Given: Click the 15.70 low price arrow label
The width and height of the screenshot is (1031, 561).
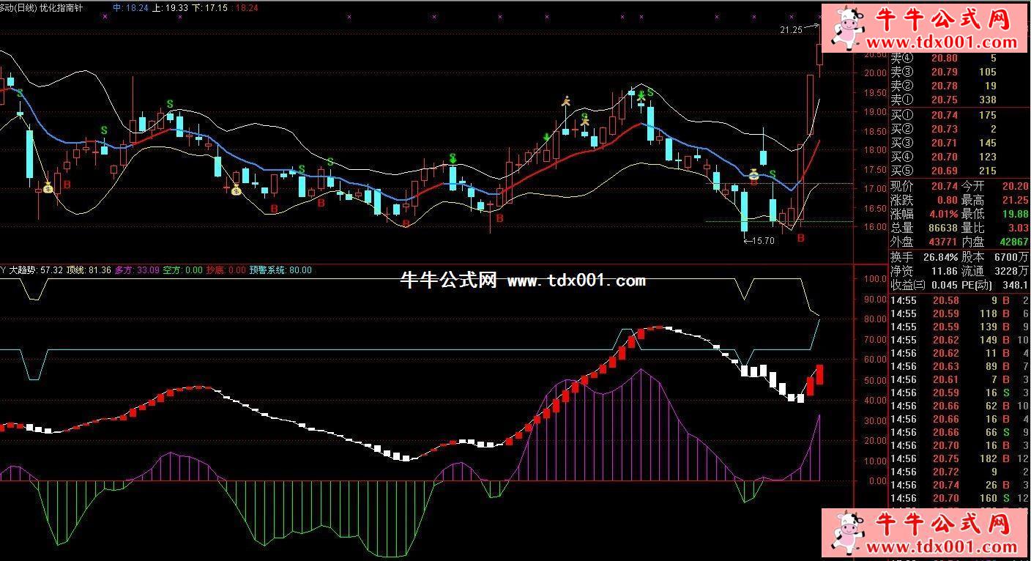Looking at the screenshot, I should (762, 240).
